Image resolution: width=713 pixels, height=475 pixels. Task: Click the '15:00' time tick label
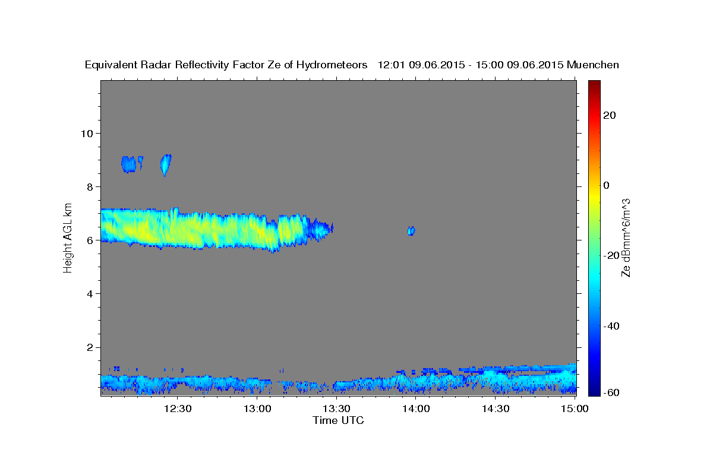pyautogui.click(x=575, y=408)
